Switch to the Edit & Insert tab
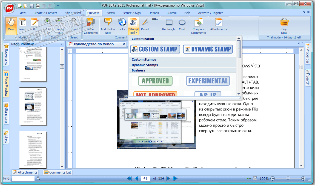 coord(73,13)
